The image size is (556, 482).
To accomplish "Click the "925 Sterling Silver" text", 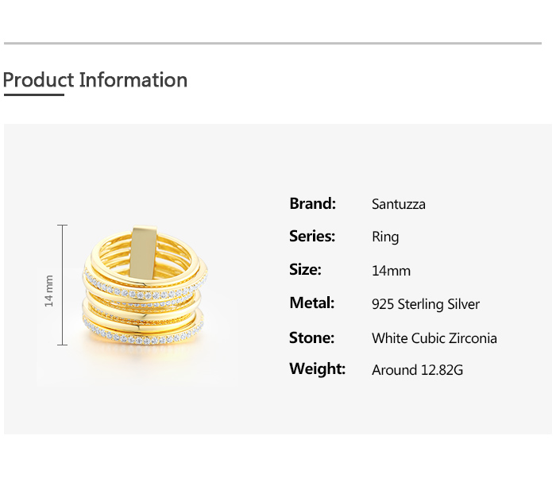I will tap(426, 304).
